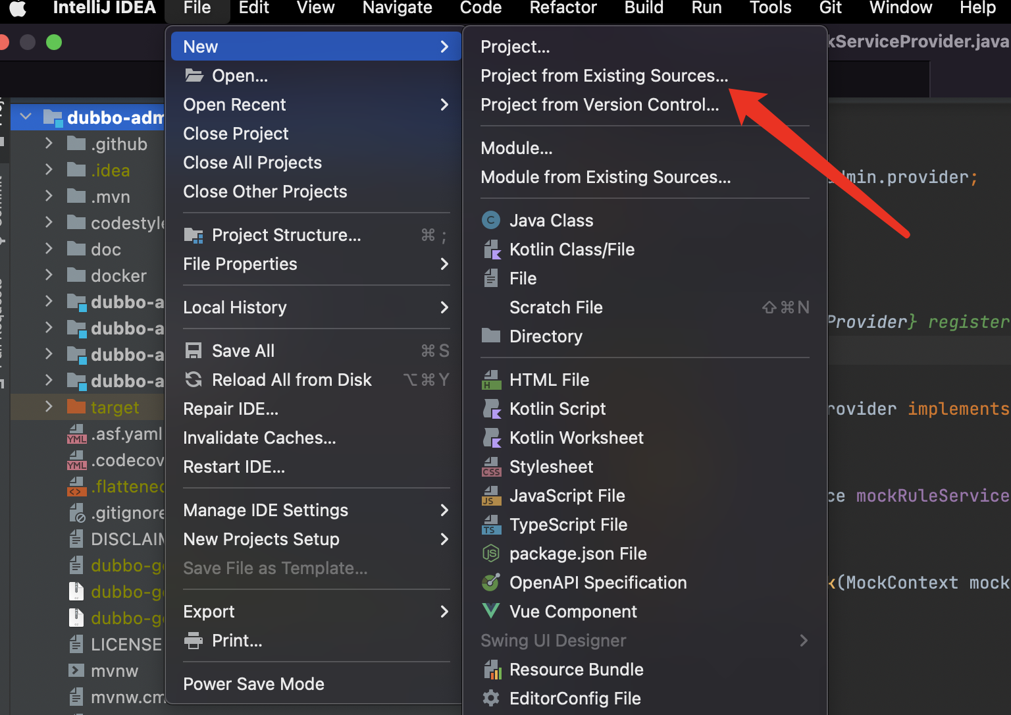Choose the Stylesheet CSS icon
Screen dimensions: 1011x715
tap(491, 467)
